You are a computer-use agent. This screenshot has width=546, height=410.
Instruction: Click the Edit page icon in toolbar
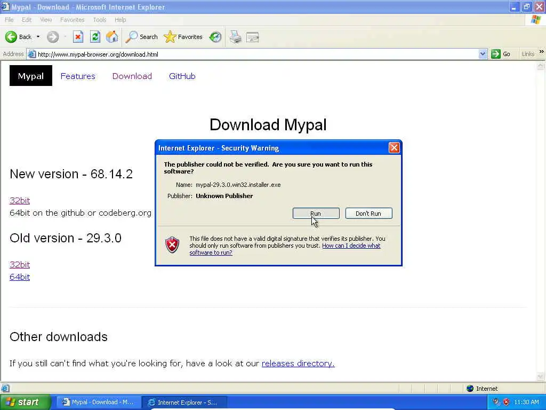pos(252,37)
